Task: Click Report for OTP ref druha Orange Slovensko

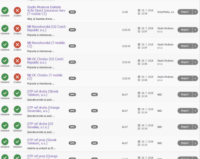Action: click(x=185, y=111)
